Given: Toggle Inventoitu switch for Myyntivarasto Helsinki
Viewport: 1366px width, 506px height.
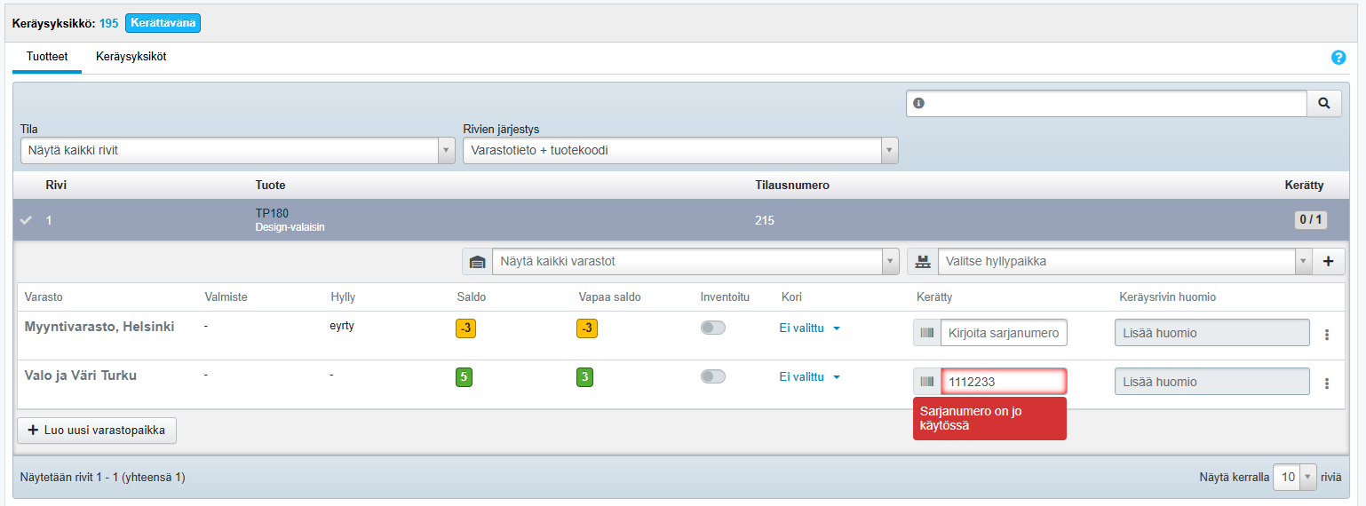Looking at the screenshot, I should [x=712, y=328].
